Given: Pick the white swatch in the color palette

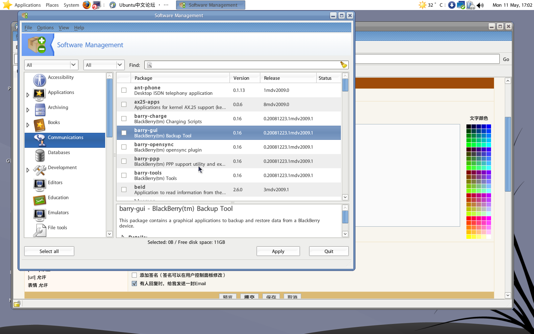Looking at the screenshot, I should tap(489, 237).
